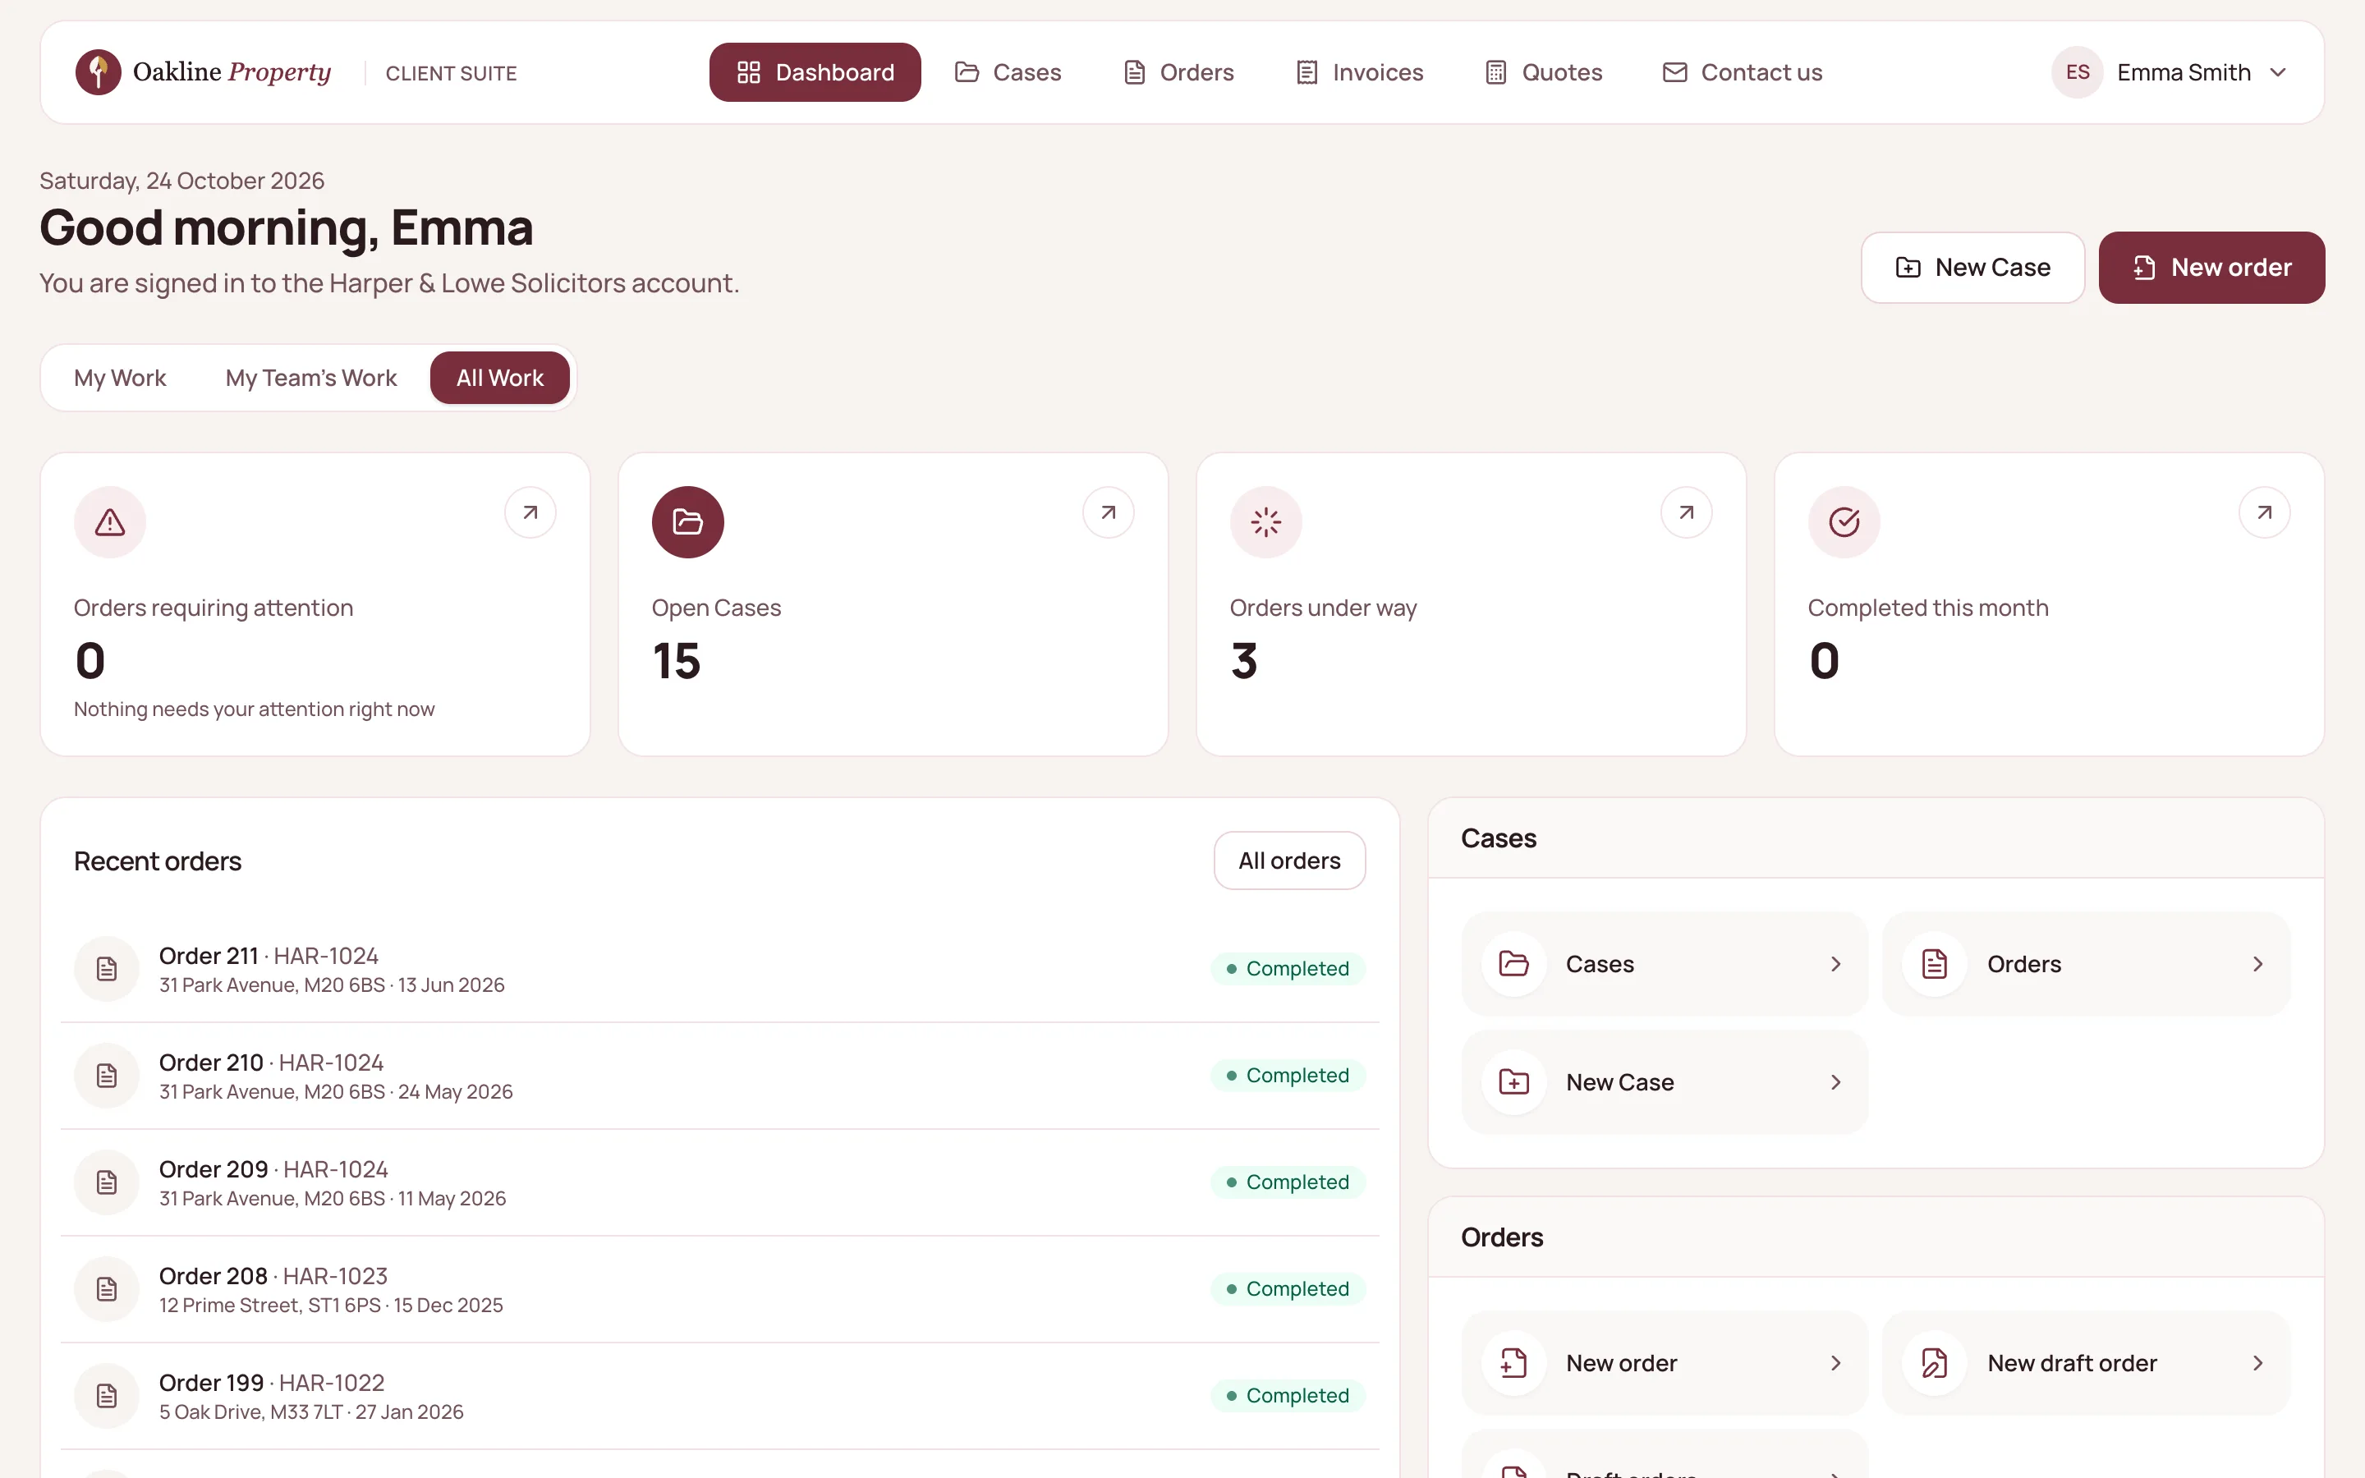Open Order 211 row title
This screenshot has height=1478, width=2365.
click(x=208, y=955)
